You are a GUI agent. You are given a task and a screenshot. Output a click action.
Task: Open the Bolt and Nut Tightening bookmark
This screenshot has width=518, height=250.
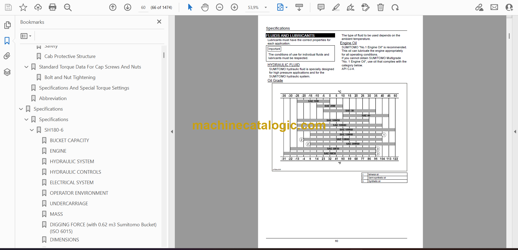[70, 77]
